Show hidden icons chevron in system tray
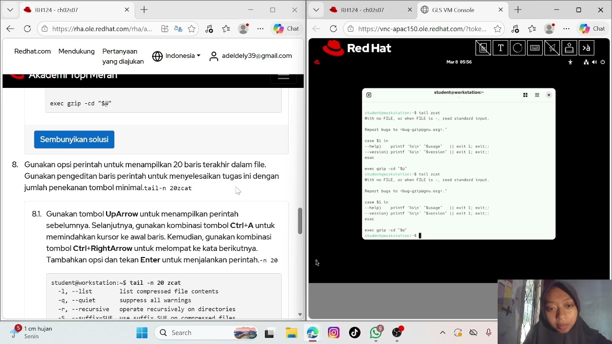Viewport: 612px width, 344px height. (443, 333)
